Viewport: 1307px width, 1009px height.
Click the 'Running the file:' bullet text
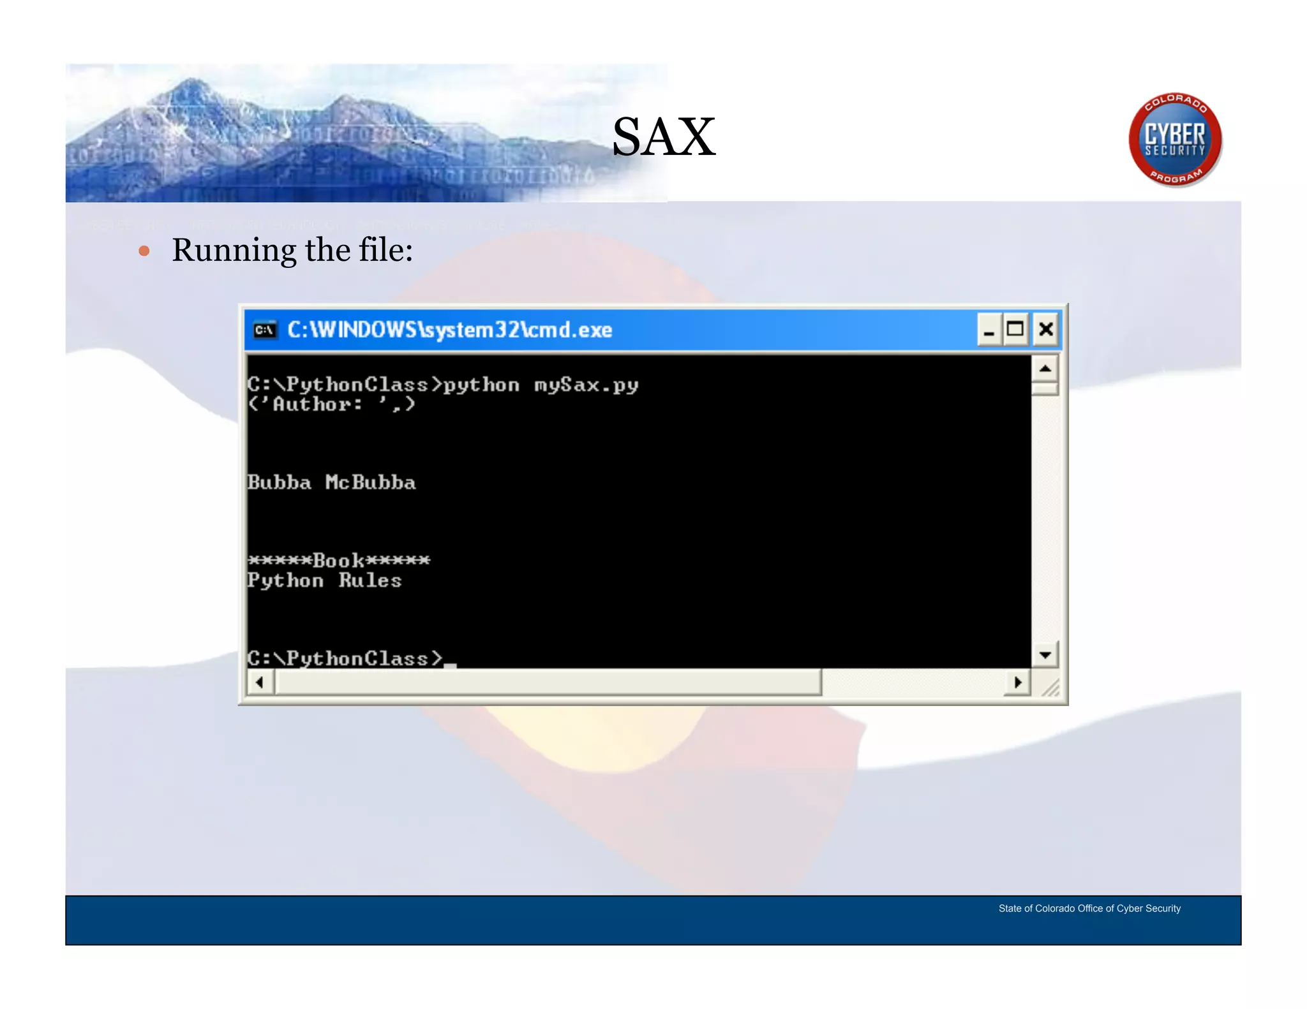point(292,250)
